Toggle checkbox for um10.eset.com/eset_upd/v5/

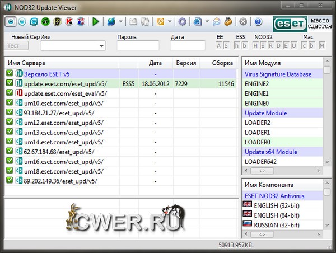click(10, 103)
